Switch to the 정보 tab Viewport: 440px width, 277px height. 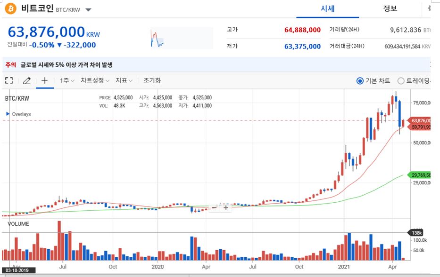click(x=390, y=8)
